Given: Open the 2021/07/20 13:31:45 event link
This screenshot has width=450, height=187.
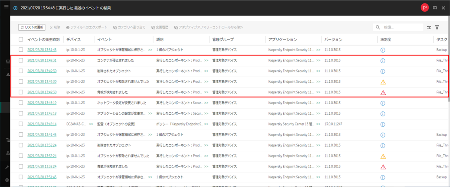Looking at the screenshot, I should coord(42,177).
